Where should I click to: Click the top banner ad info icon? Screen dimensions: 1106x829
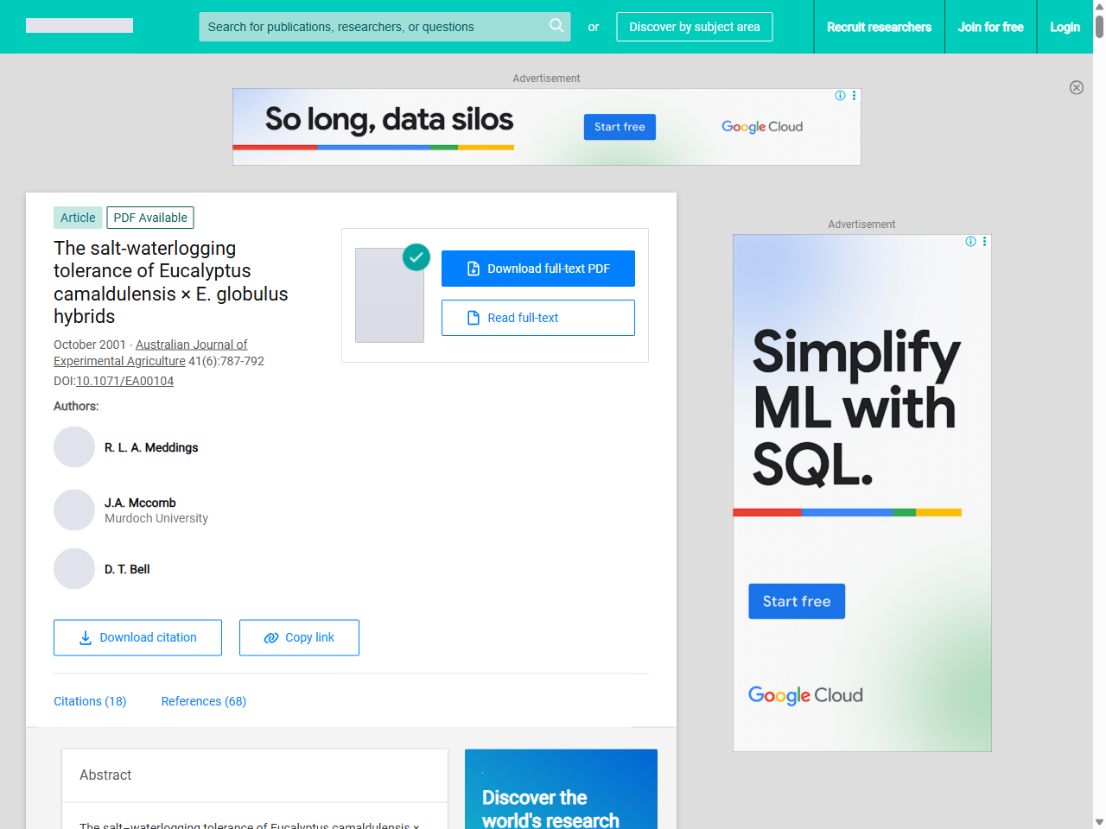coord(840,96)
